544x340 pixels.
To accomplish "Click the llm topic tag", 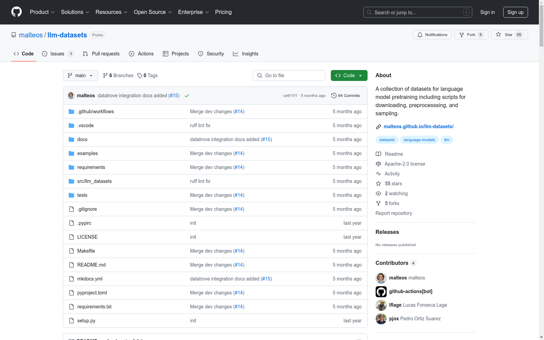I will coord(447,140).
